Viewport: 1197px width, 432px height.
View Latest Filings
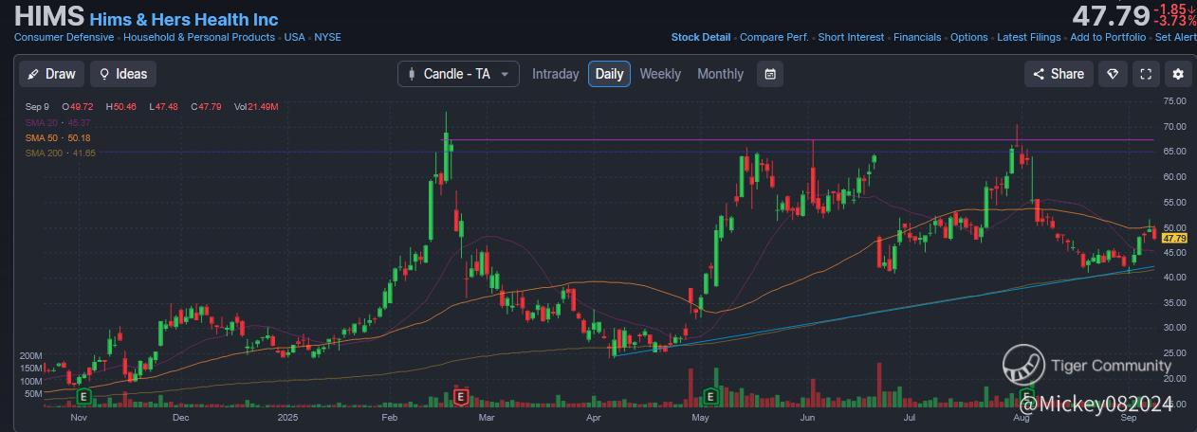click(1029, 37)
